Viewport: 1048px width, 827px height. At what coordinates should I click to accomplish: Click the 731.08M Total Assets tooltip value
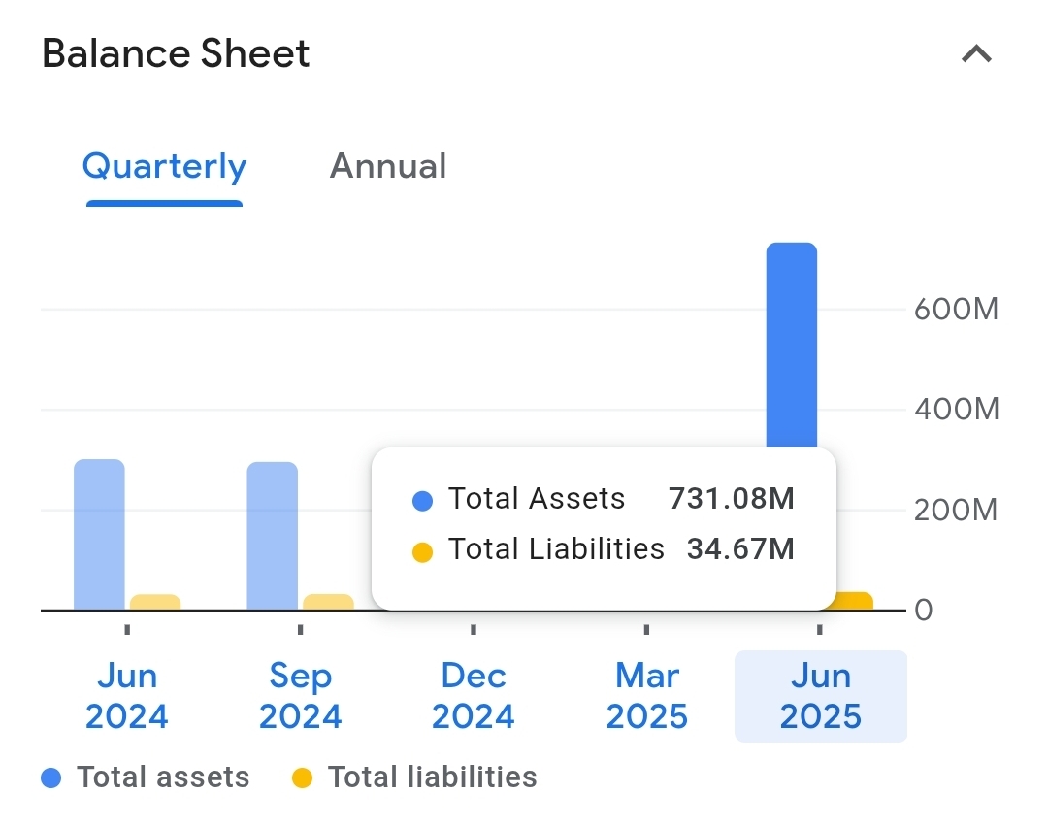(x=732, y=499)
